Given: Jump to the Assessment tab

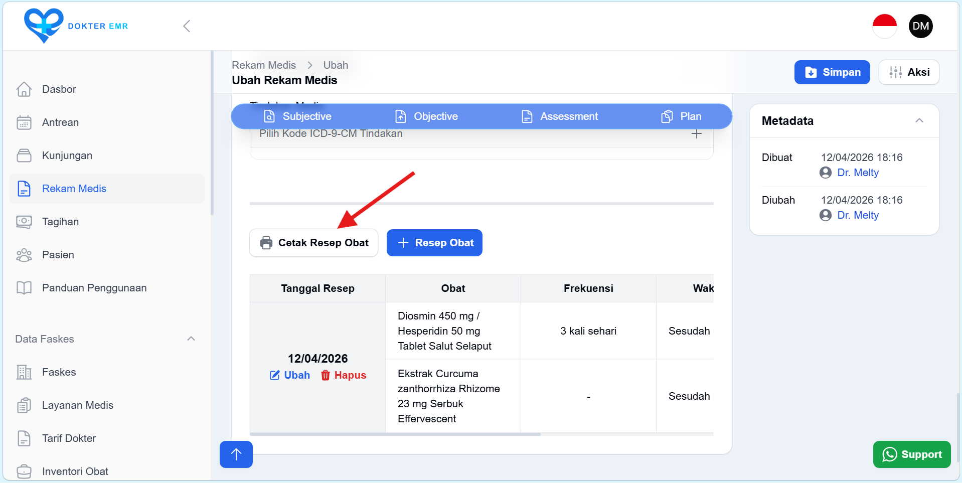Looking at the screenshot, I should 560,116.
